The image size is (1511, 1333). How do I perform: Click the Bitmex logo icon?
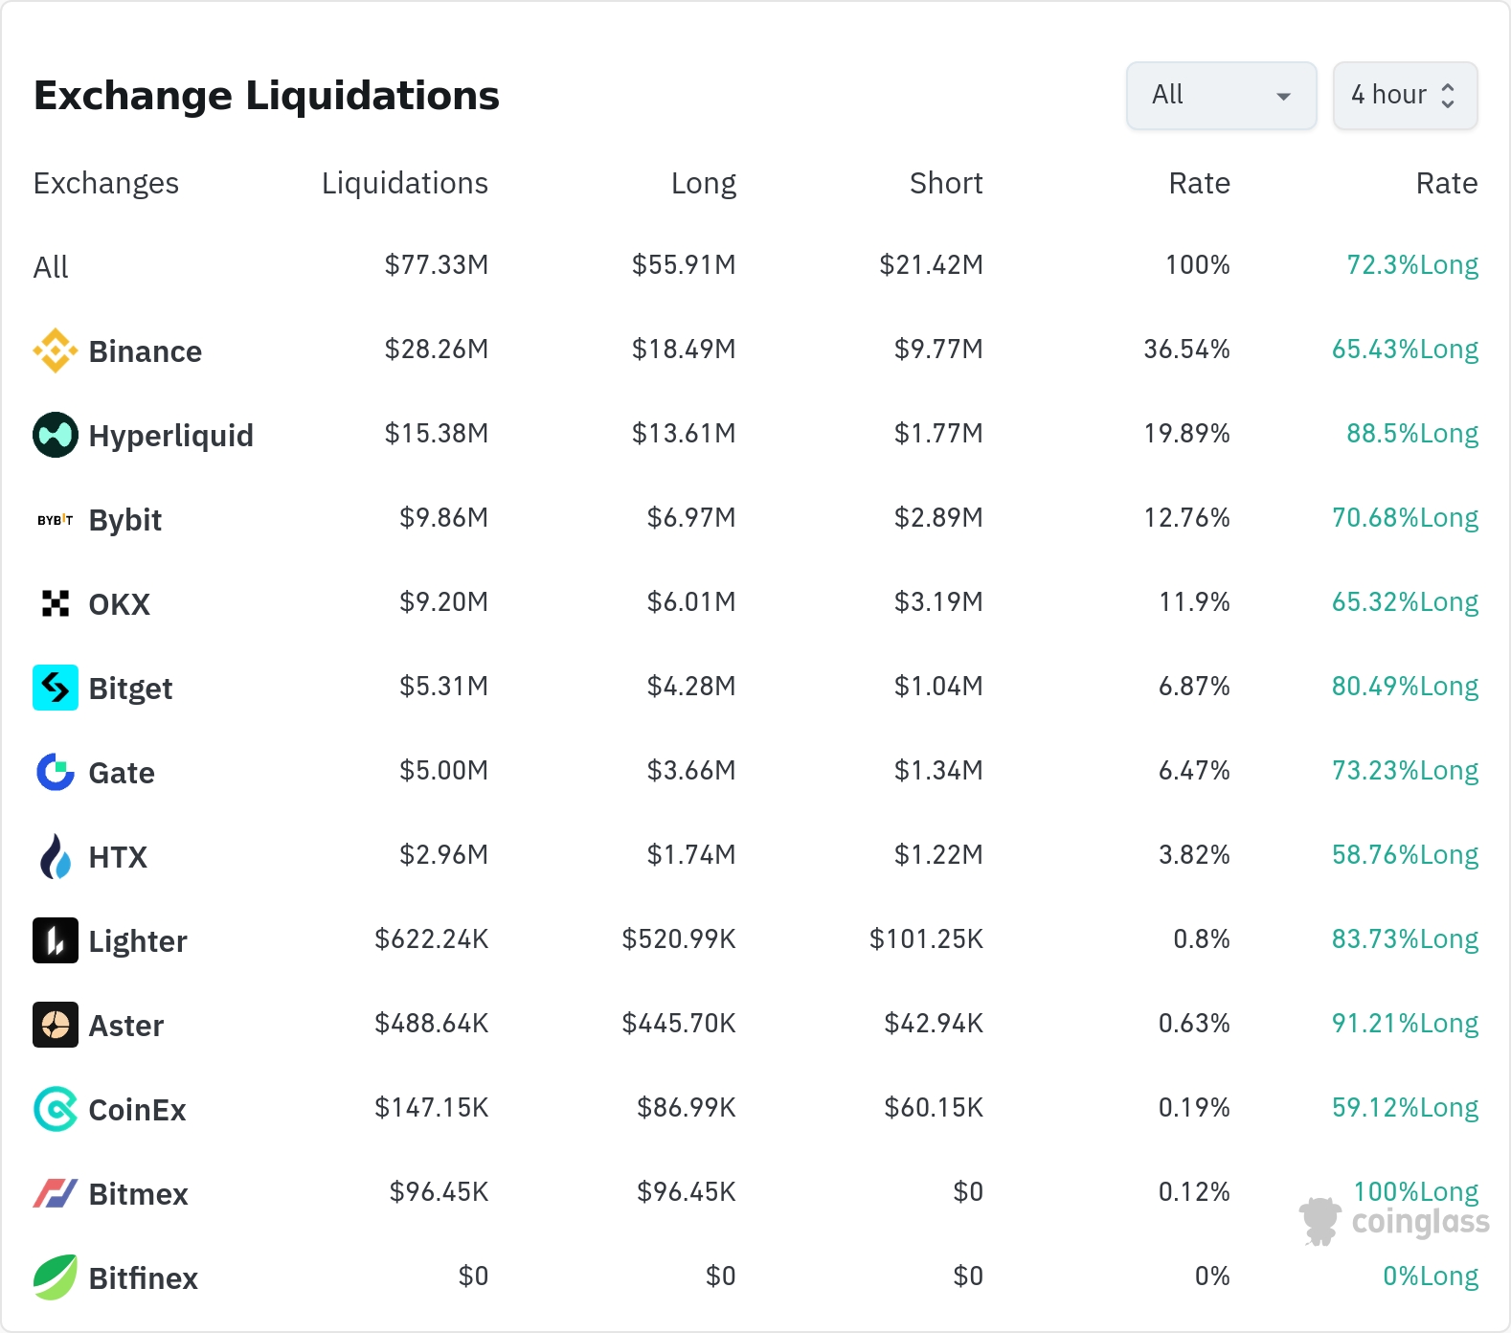[56, 1193]
